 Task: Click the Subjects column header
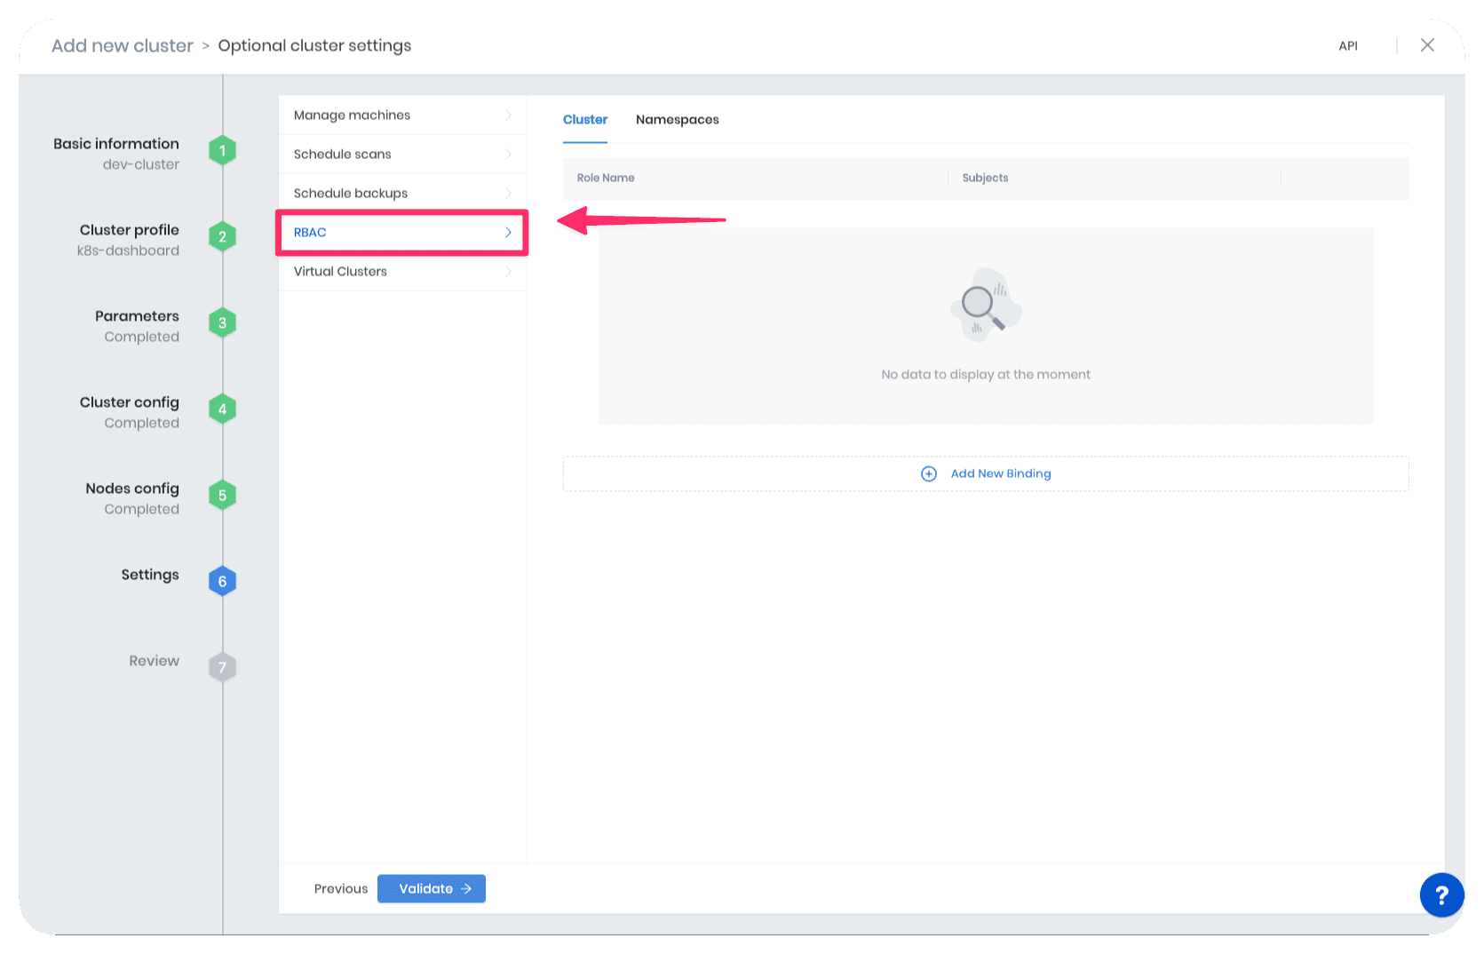click(x=985, y=178)
